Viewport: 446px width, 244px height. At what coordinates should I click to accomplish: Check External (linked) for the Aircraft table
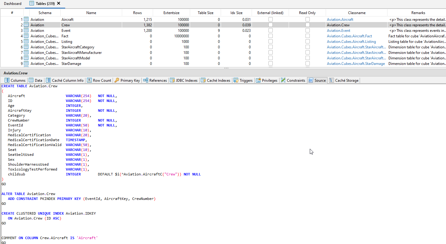(x=271, y=19)
